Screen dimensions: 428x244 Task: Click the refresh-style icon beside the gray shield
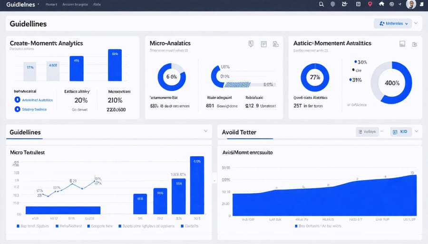point(345,4)
